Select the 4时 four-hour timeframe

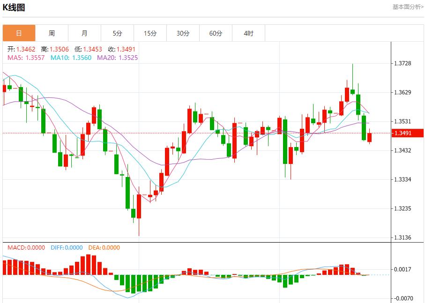point(249,33)
